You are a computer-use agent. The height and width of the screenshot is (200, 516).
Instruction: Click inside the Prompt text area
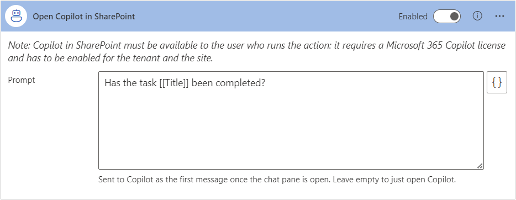[291, 120]
